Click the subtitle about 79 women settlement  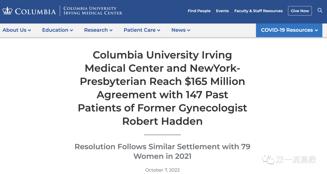[162, 151]
